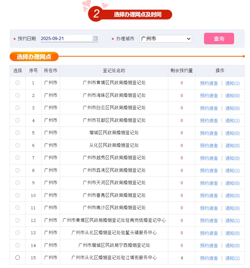Open the 办理城市 city dropdown

point(165,39)
